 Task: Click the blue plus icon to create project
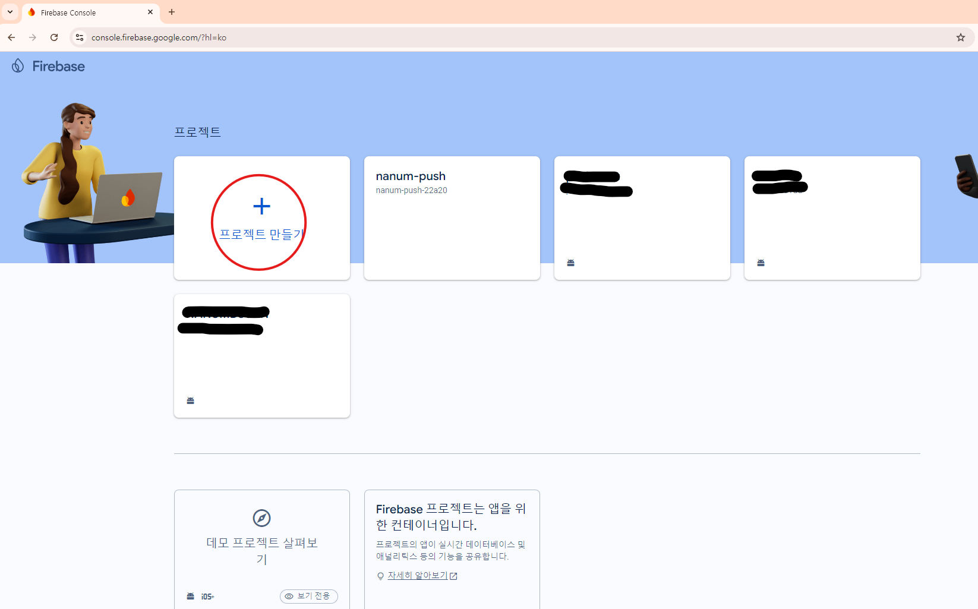tap(261, 206)
